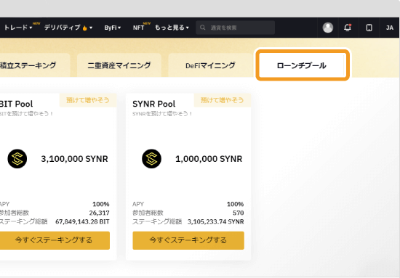400x278 pixels.
Task: Click the SYNR coin logo in BIT Pool
Action: (17, 159)
